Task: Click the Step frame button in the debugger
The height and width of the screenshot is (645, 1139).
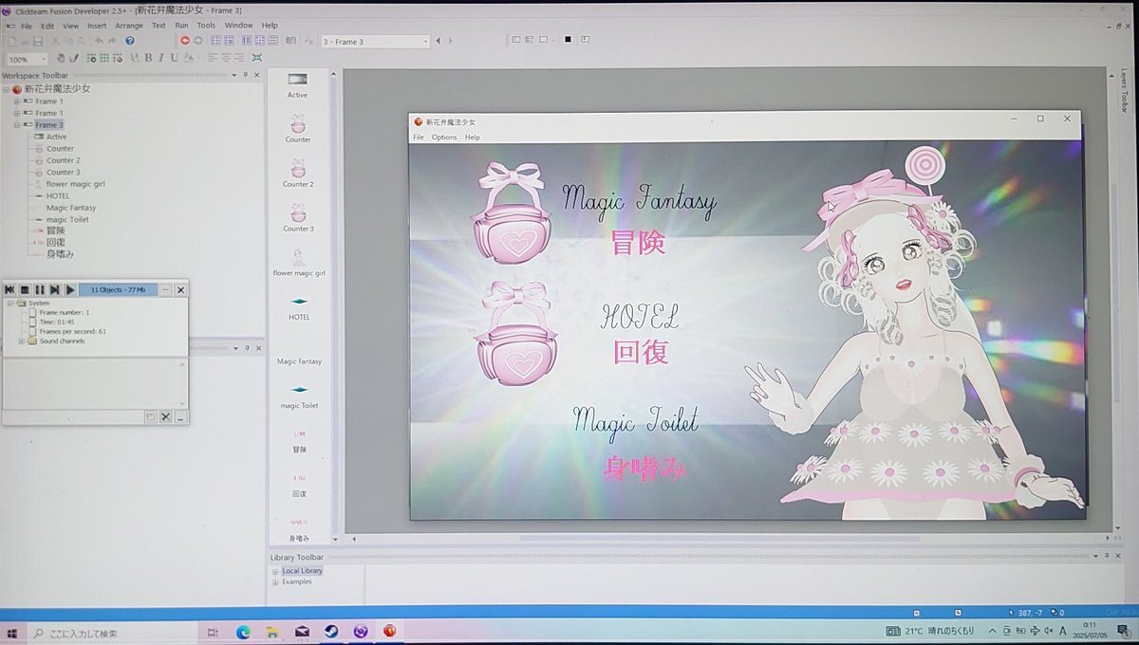Action: [x=55, y=289]
